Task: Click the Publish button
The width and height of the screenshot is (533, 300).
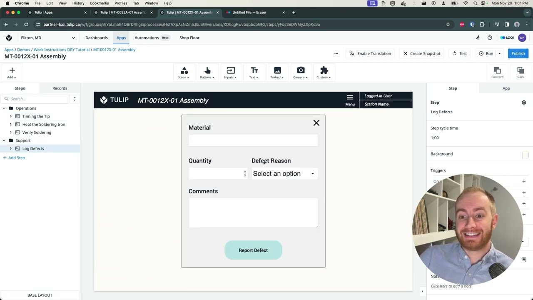Action: pos(518,53)
